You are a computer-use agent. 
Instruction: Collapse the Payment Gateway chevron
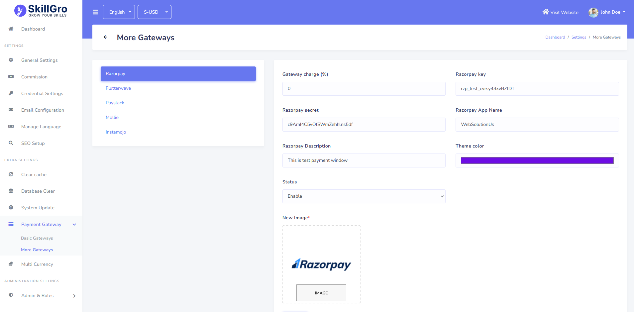(74, 225)
